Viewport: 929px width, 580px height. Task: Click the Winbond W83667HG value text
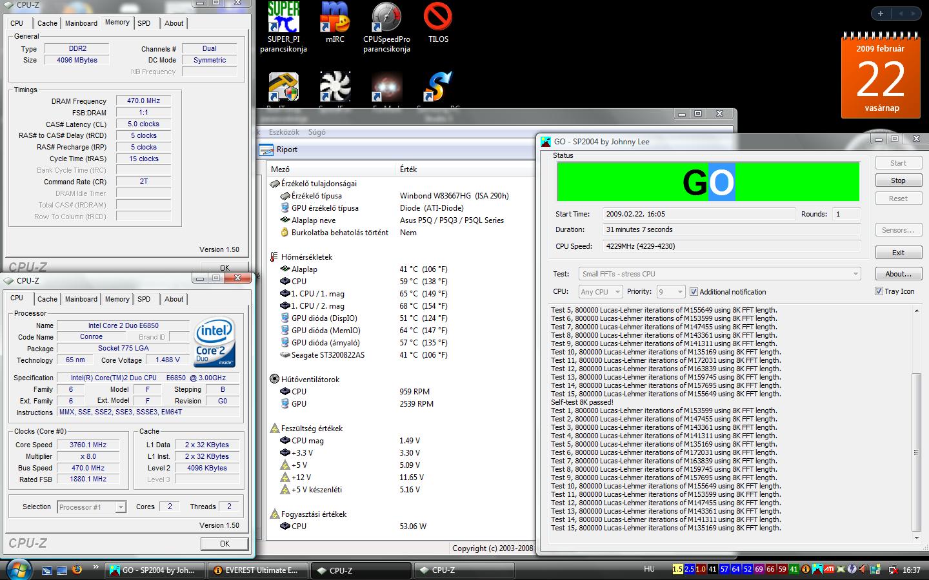454,196
